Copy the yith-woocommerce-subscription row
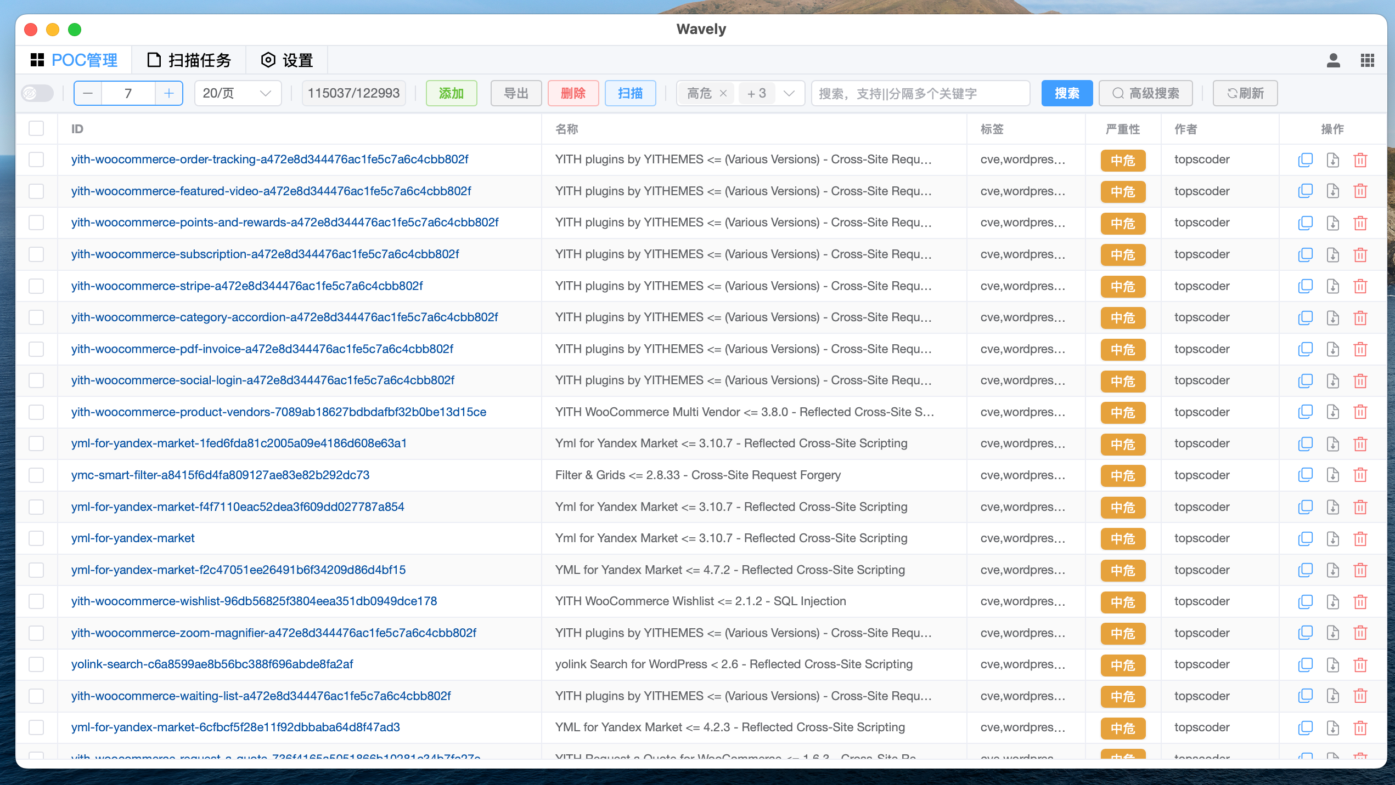This screenshot has height=785, width=1395. point(1305,254)
